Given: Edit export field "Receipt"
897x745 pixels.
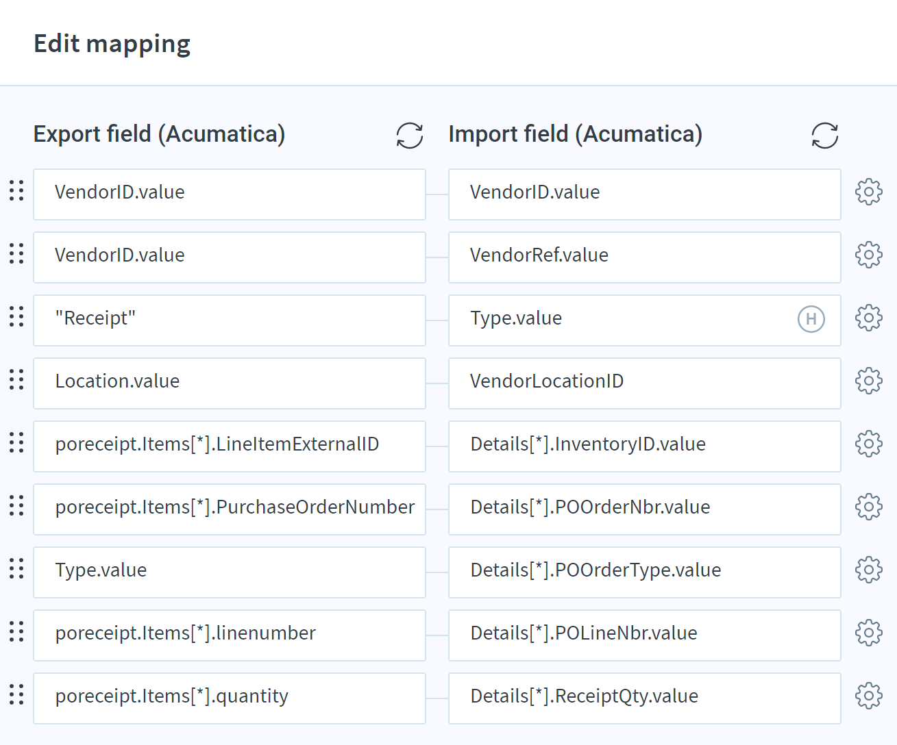Looking at the screenshot, I should pyautogui.click(x=230, y=320).
